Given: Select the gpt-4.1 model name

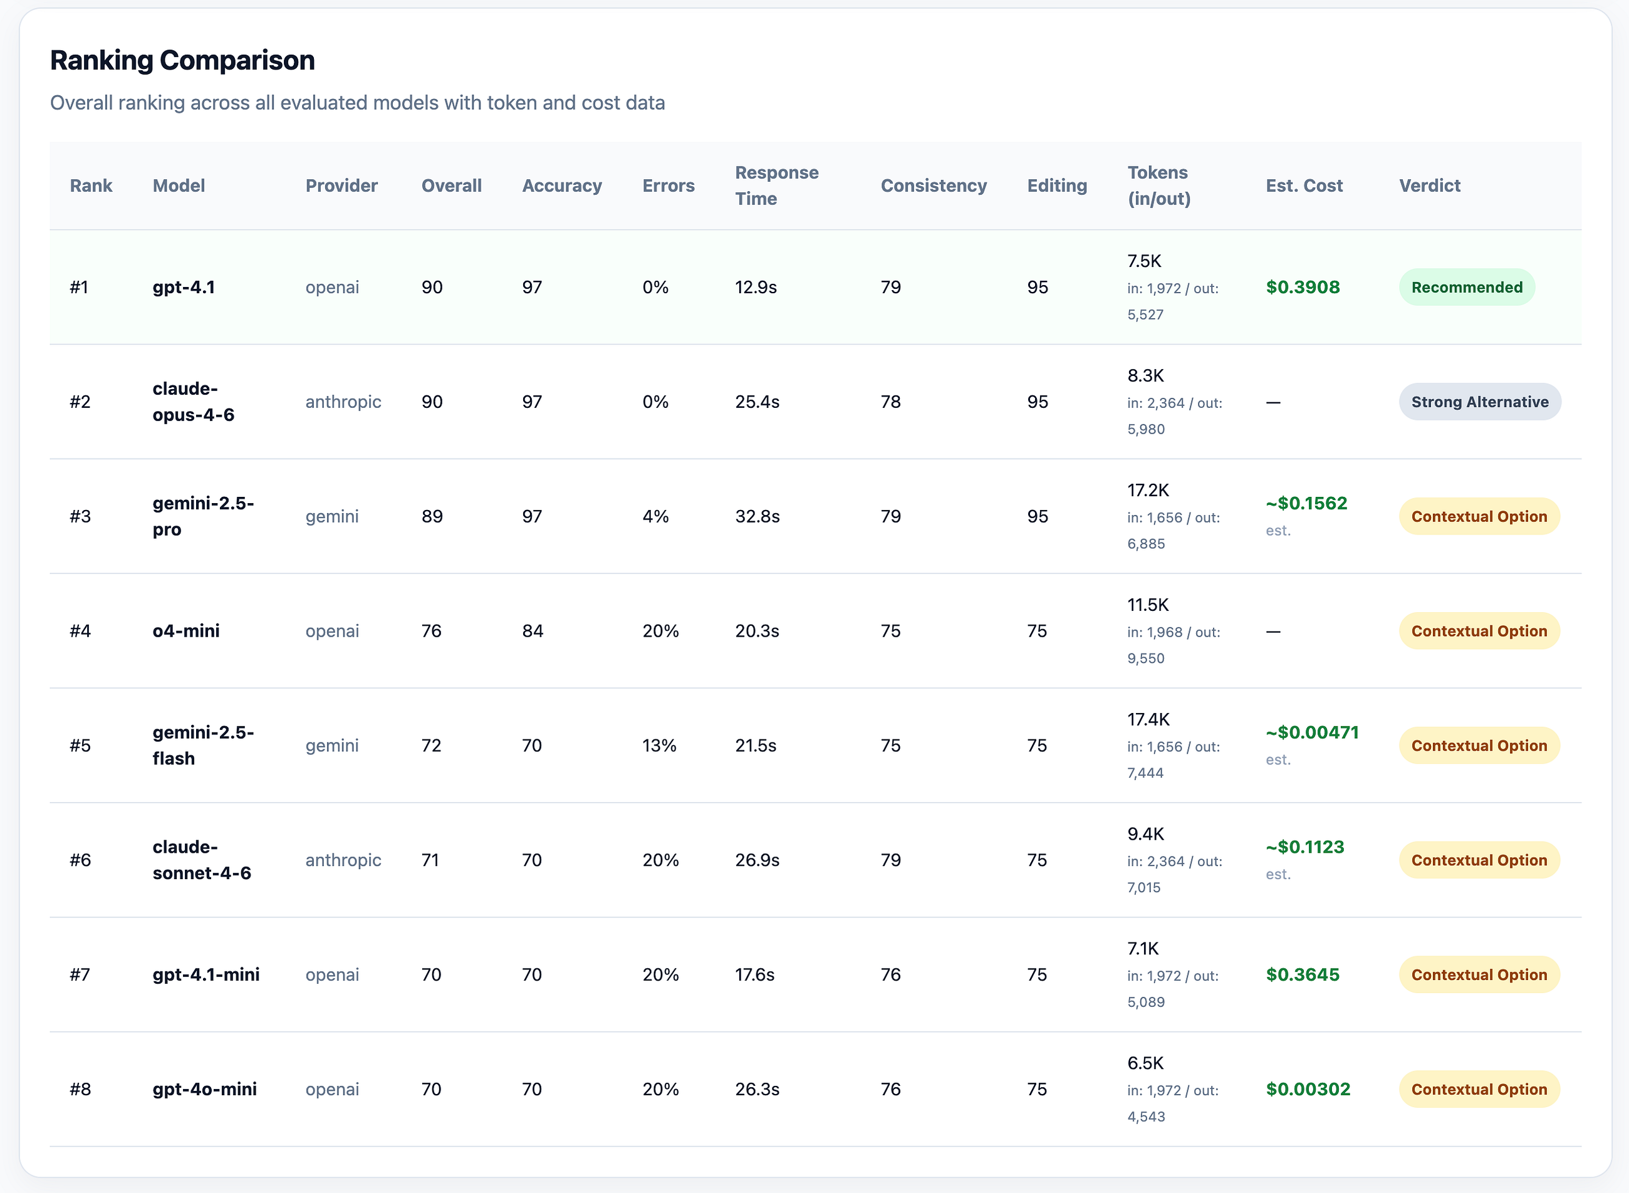Looking at the screenshot, I should point(184,288).
